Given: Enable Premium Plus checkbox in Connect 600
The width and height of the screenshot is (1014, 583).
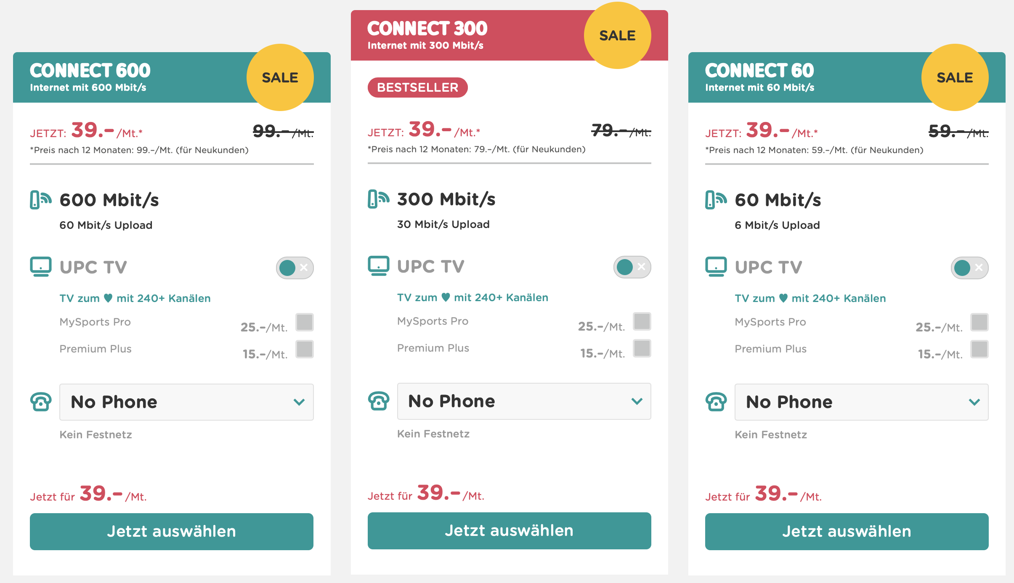Looking at the screenshot, I should pos(304,349).
